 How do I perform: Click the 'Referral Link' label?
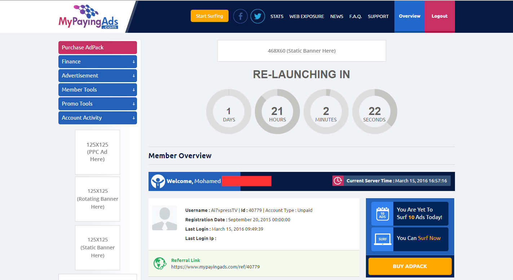click(x=186, y=261)
